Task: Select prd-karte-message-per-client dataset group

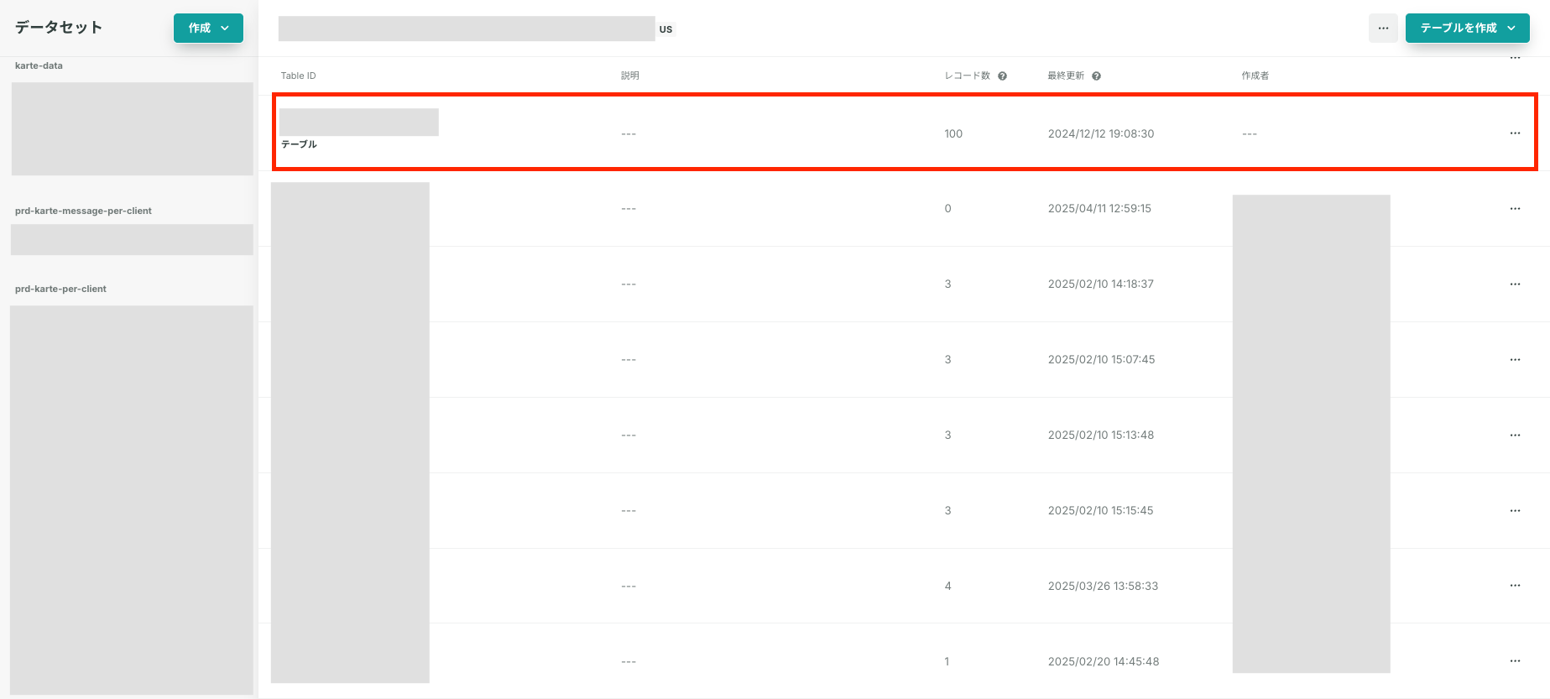Action: point(83,211)
